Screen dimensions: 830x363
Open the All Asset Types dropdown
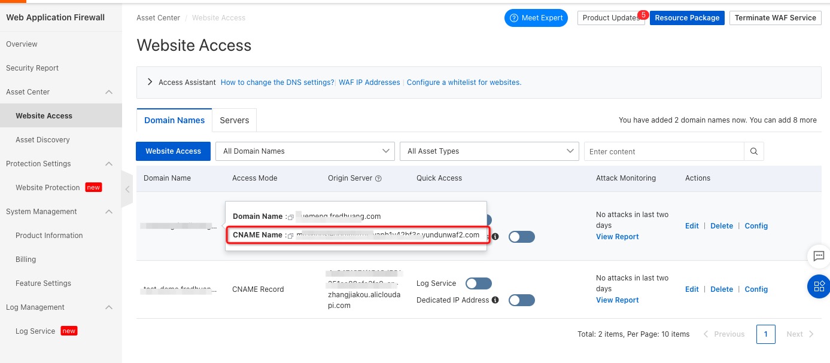pyautogui.click(x=490, y=151)
